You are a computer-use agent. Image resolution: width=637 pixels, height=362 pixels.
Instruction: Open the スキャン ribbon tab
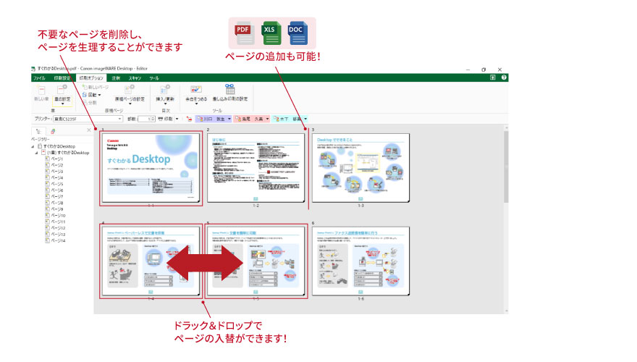135,78
